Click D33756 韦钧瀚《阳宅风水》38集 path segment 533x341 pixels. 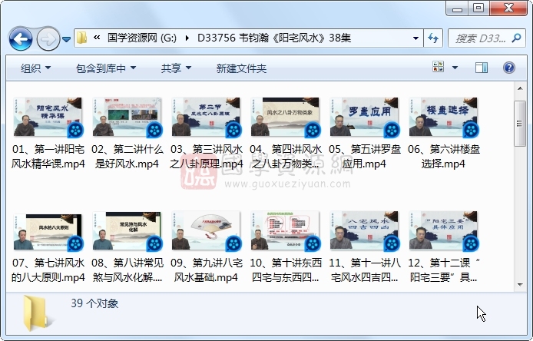coord(274,38)
